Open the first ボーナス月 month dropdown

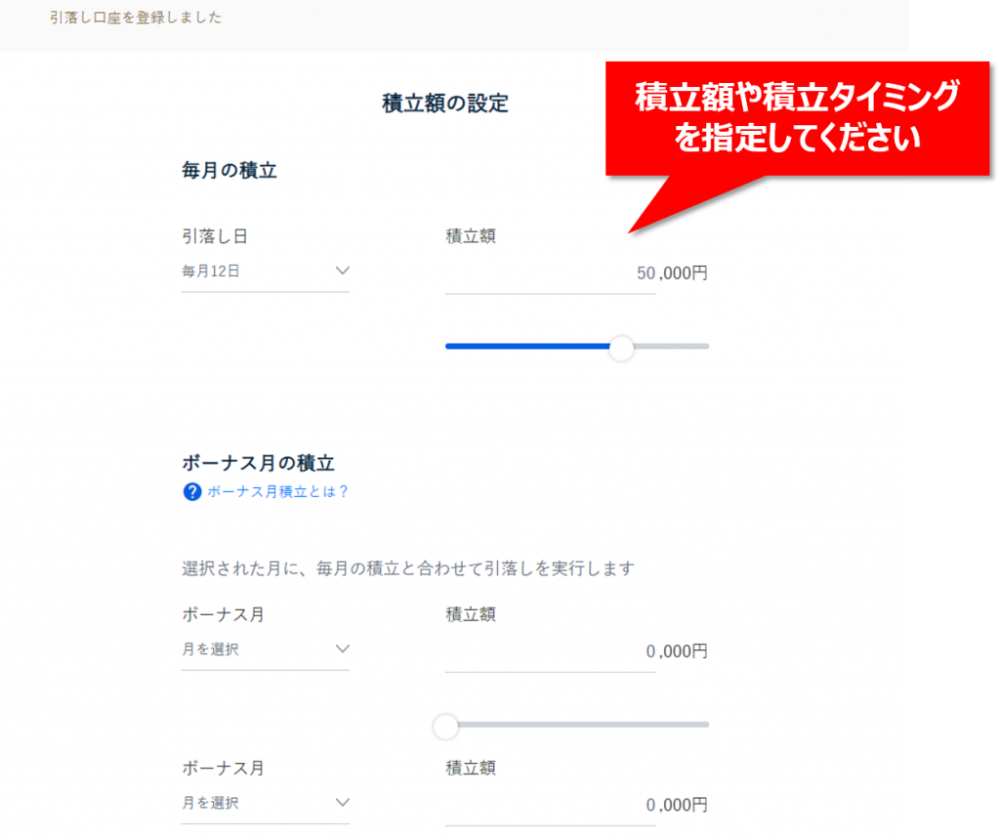[x=265, y=649]
